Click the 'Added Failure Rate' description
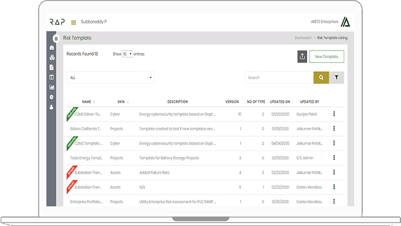 pyautogui.click(x=154, y=172)
